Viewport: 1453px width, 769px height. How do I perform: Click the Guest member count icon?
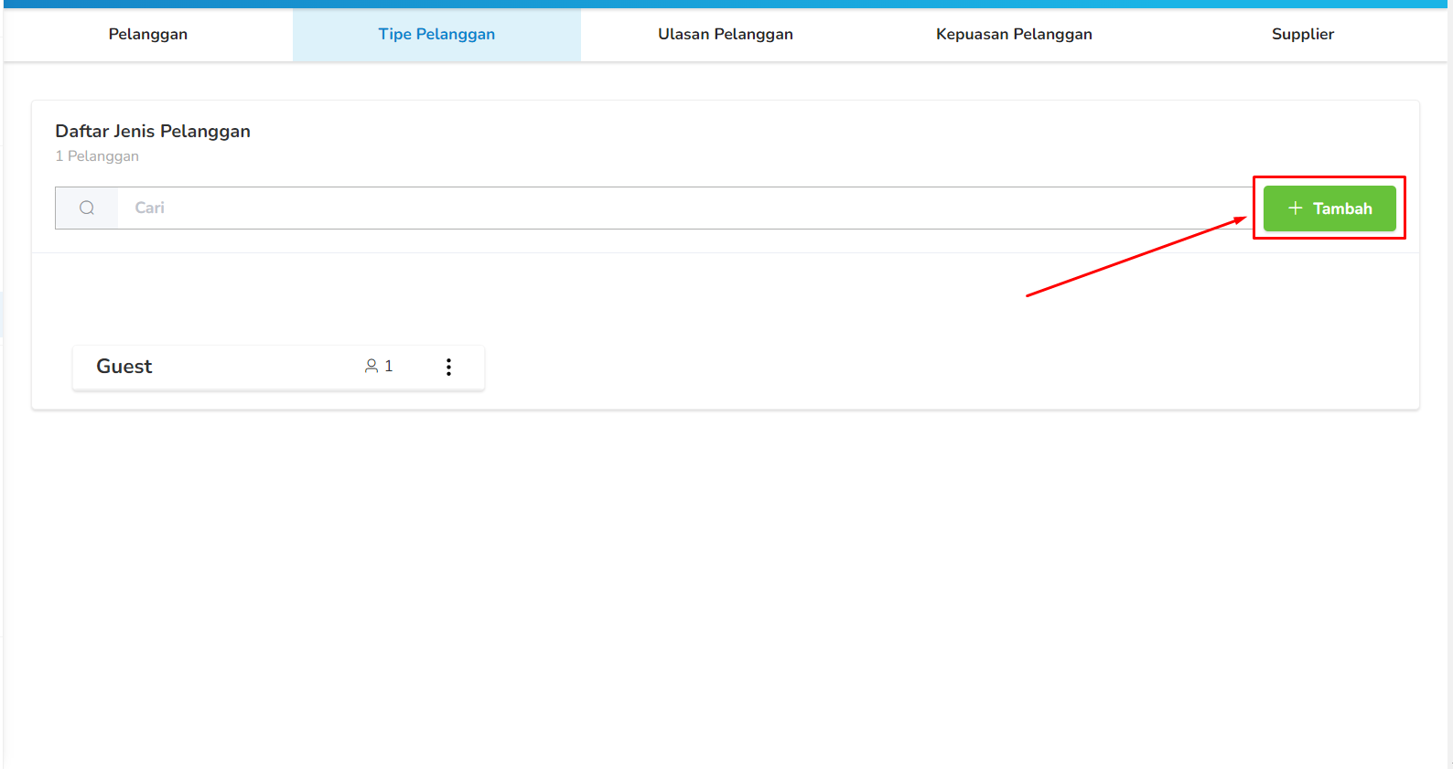click(371, 366)
